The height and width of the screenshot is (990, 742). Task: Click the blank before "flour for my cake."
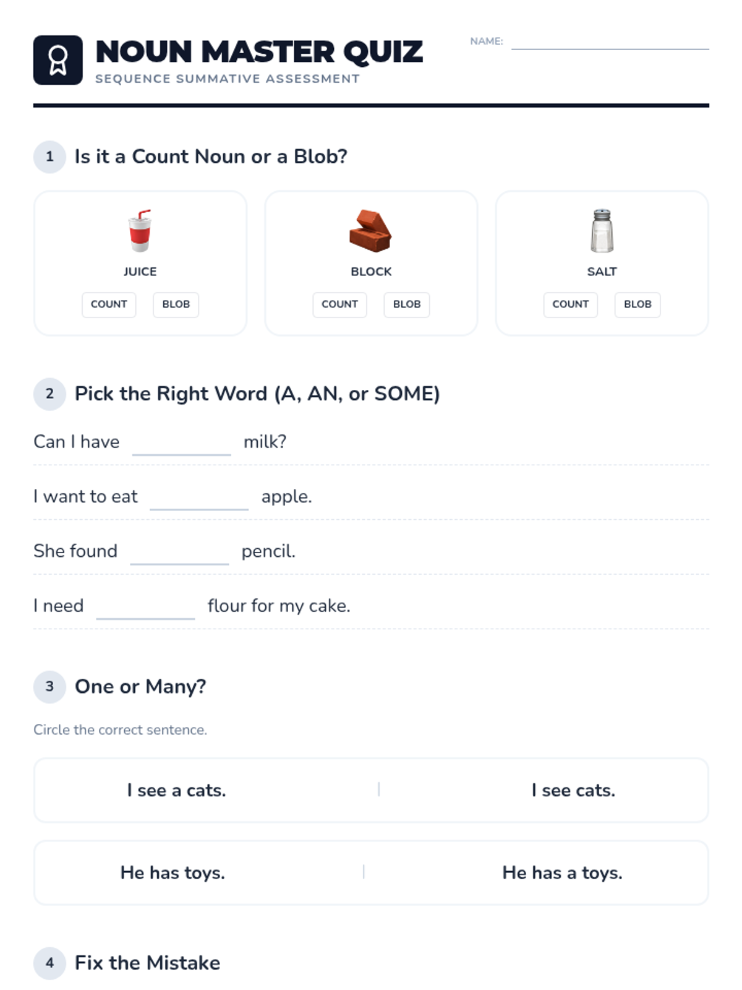[x=145, y=607]
